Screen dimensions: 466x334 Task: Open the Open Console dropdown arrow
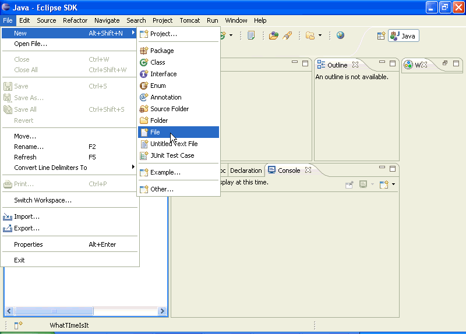[393, 185]
